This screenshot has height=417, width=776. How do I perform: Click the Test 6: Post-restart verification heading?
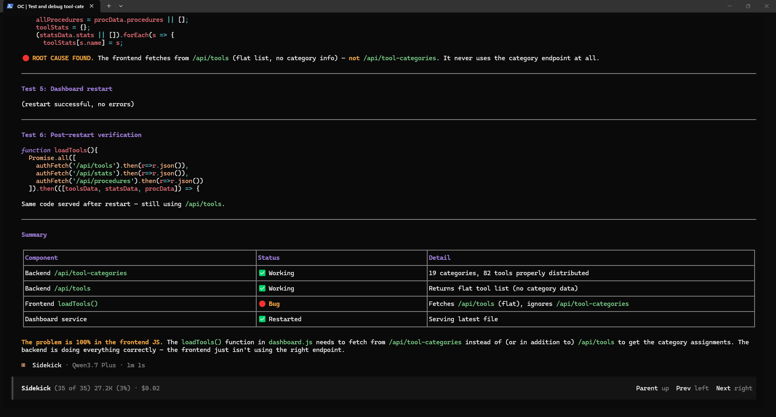[x=81, y=135]
